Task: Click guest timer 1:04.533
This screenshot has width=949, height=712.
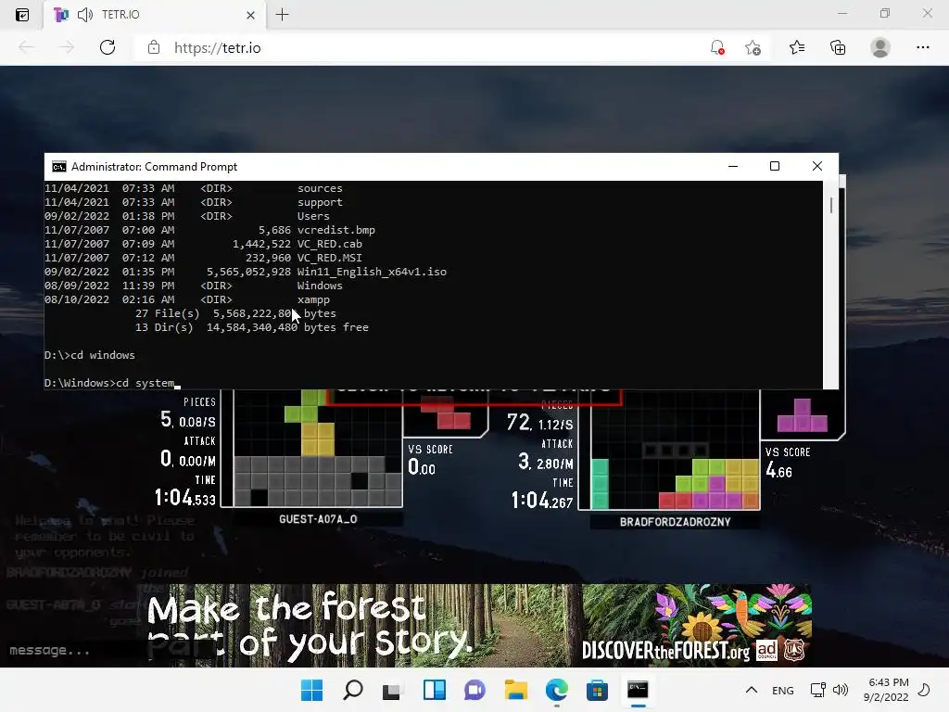Action: coord(185,498)
